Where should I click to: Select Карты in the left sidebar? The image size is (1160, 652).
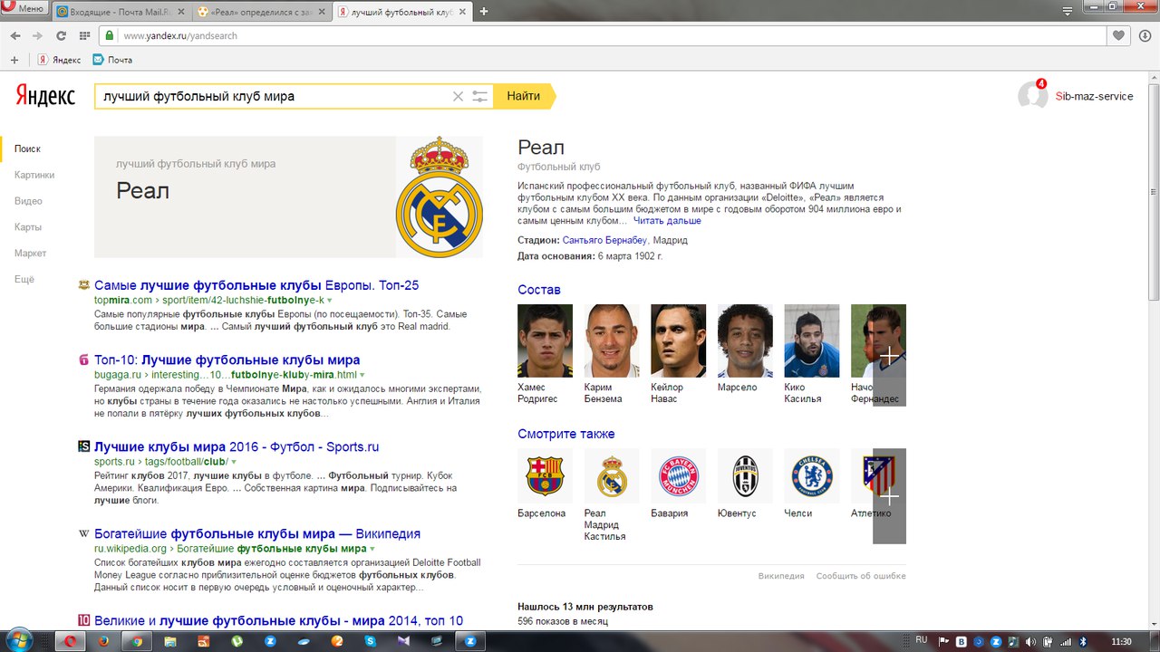click(28, 227)
